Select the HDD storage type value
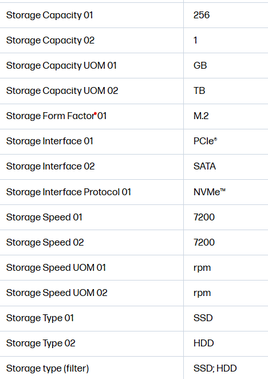 coord(204,344)
